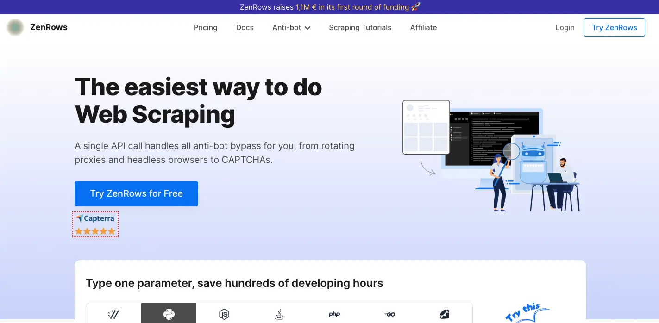The image size is (659, 323).
Task: Click Try ZenRows for Free button
Action: click(136, 193)
